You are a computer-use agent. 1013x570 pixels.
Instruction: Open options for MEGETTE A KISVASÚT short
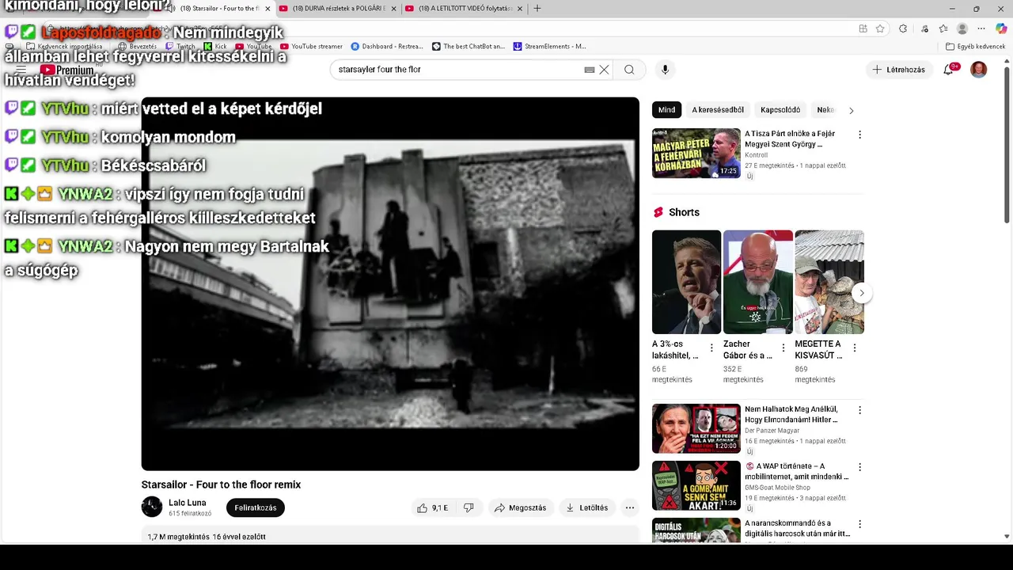(855, 348)
